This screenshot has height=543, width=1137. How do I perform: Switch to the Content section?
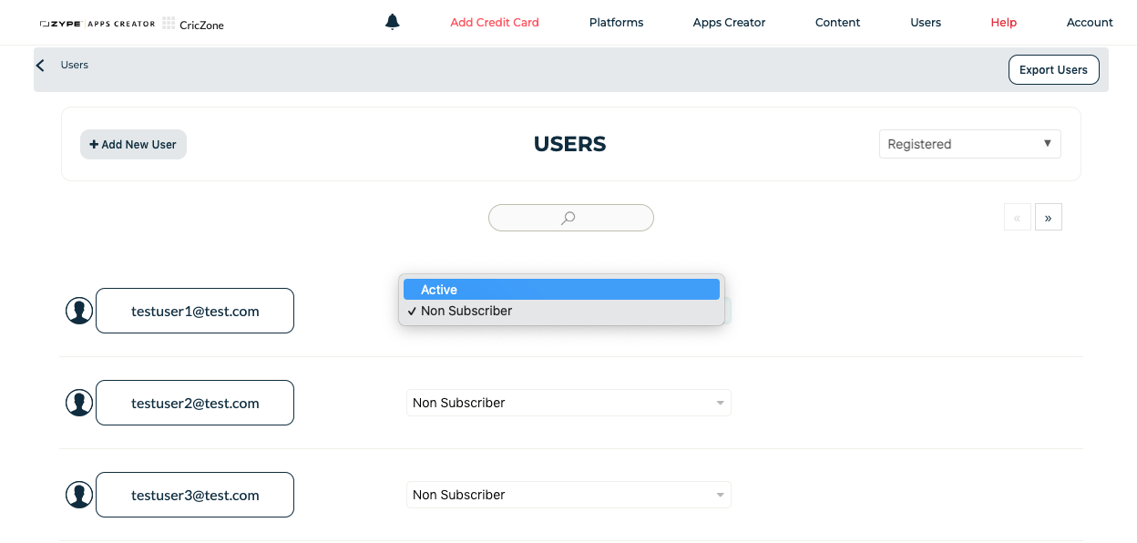click(x=837, y=22)
